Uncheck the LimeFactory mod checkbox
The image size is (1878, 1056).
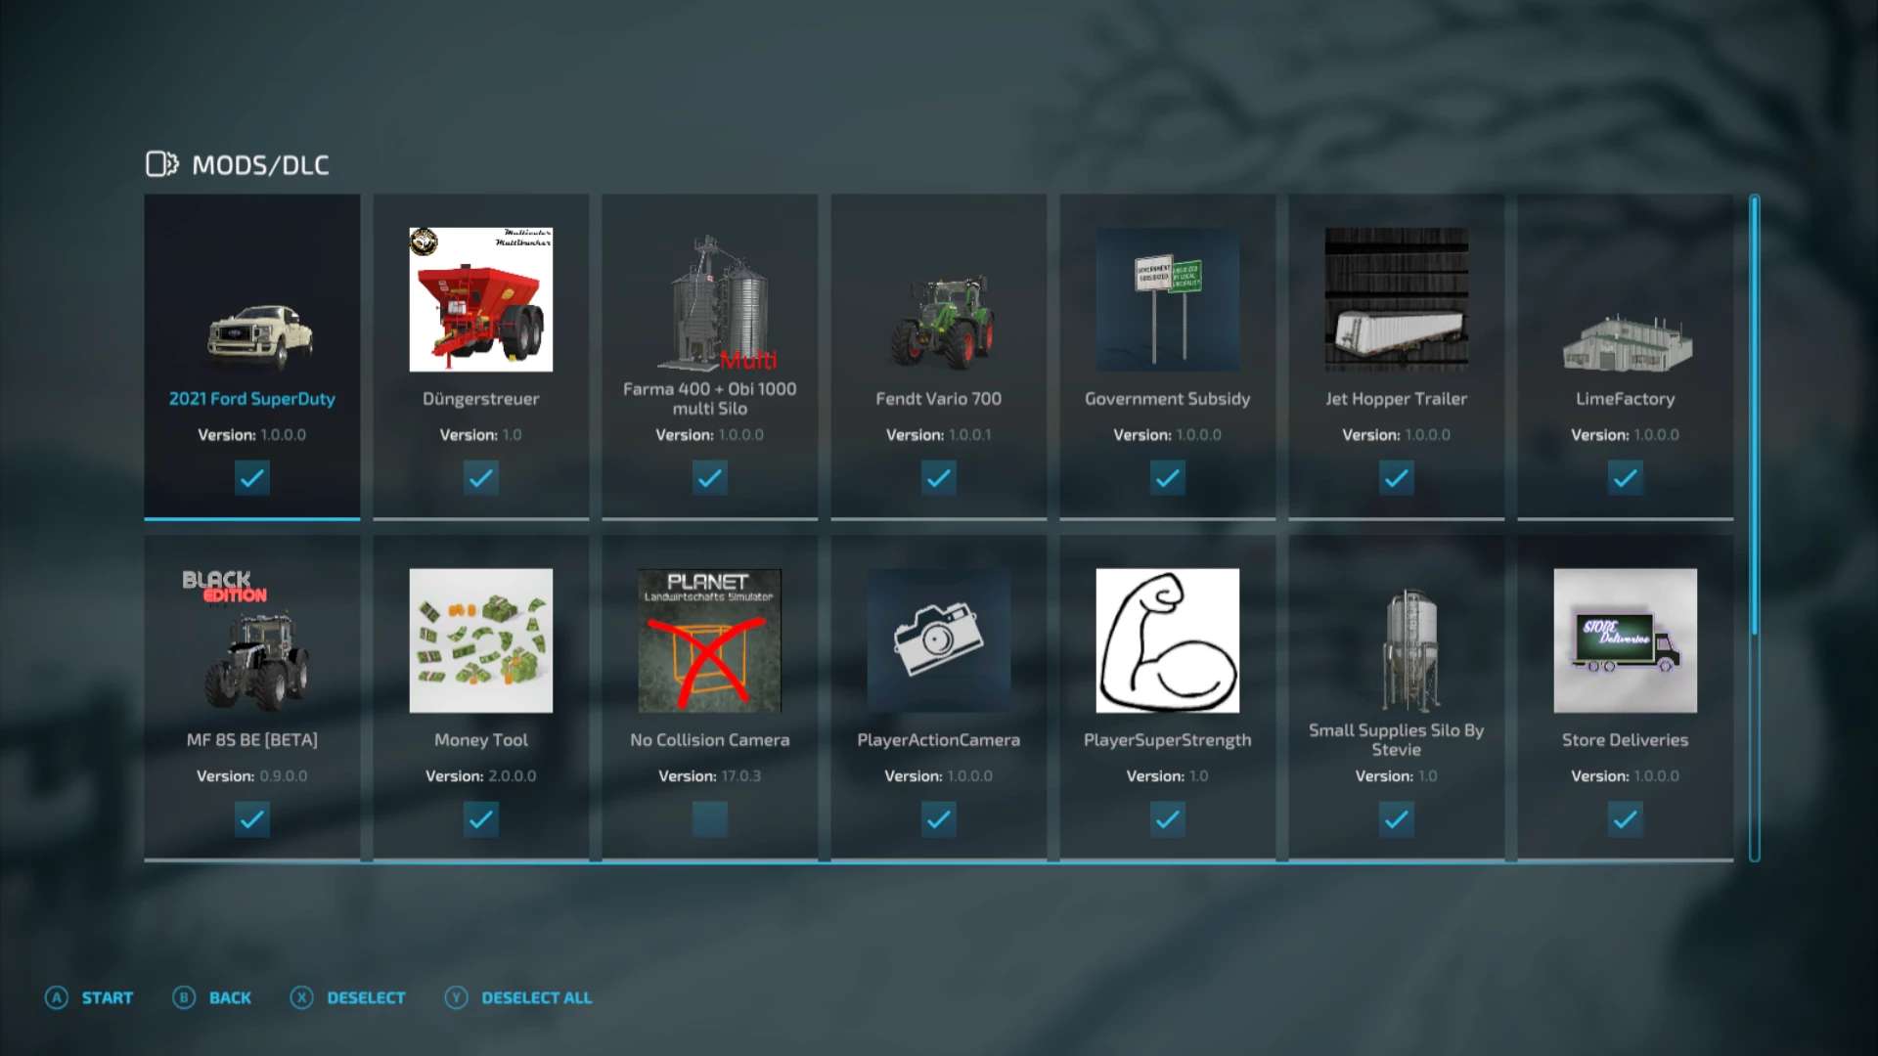pyautogui.click(x=1625, y=477)
